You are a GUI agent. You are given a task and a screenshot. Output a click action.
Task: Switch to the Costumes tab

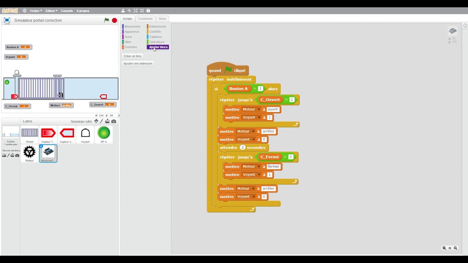tap(145, 19)
